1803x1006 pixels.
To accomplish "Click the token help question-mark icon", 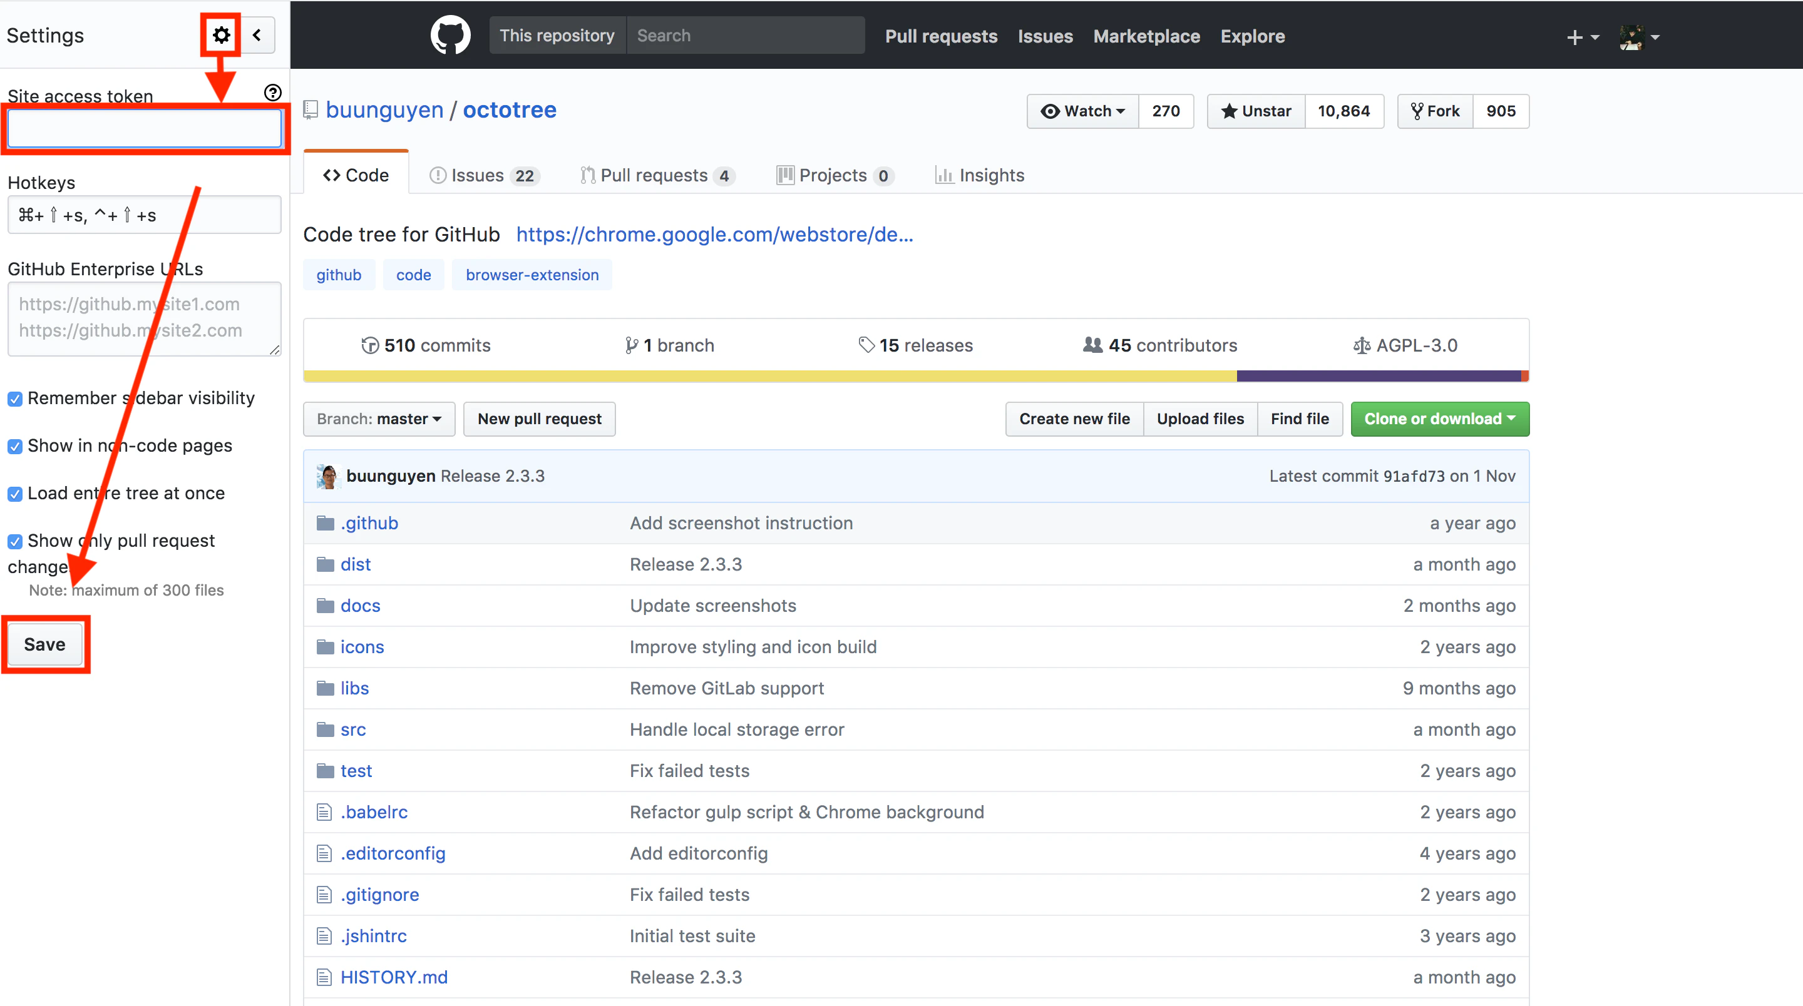I will click(272, 93).
